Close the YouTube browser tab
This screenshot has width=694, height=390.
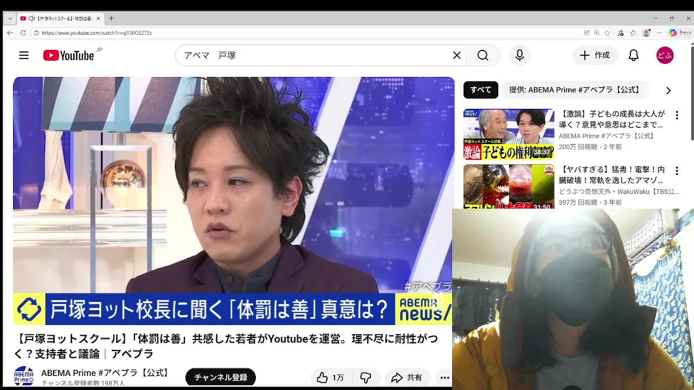click(x=98, y=18)
